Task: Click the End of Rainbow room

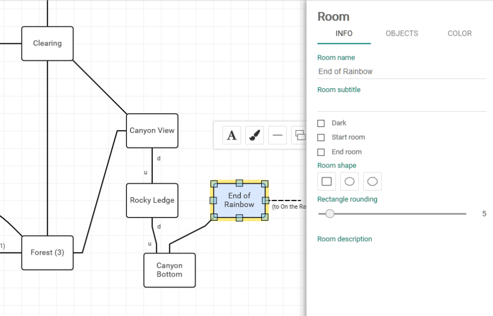Action: coord(239,200)
